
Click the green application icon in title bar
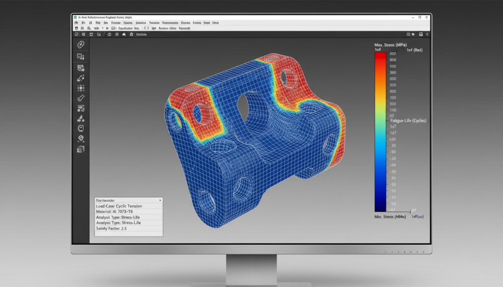point(75,17)
